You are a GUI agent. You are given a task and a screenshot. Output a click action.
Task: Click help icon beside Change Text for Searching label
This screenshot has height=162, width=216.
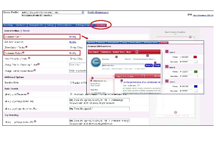click(39, 64)
